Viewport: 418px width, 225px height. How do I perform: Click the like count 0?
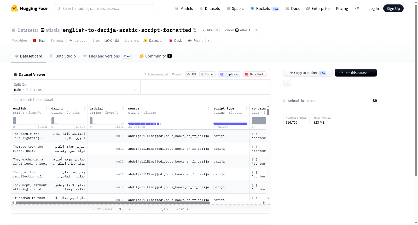pos(217,30)
